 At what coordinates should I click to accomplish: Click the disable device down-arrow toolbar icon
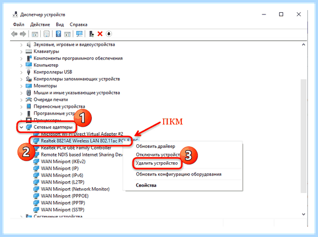[109, 34]
